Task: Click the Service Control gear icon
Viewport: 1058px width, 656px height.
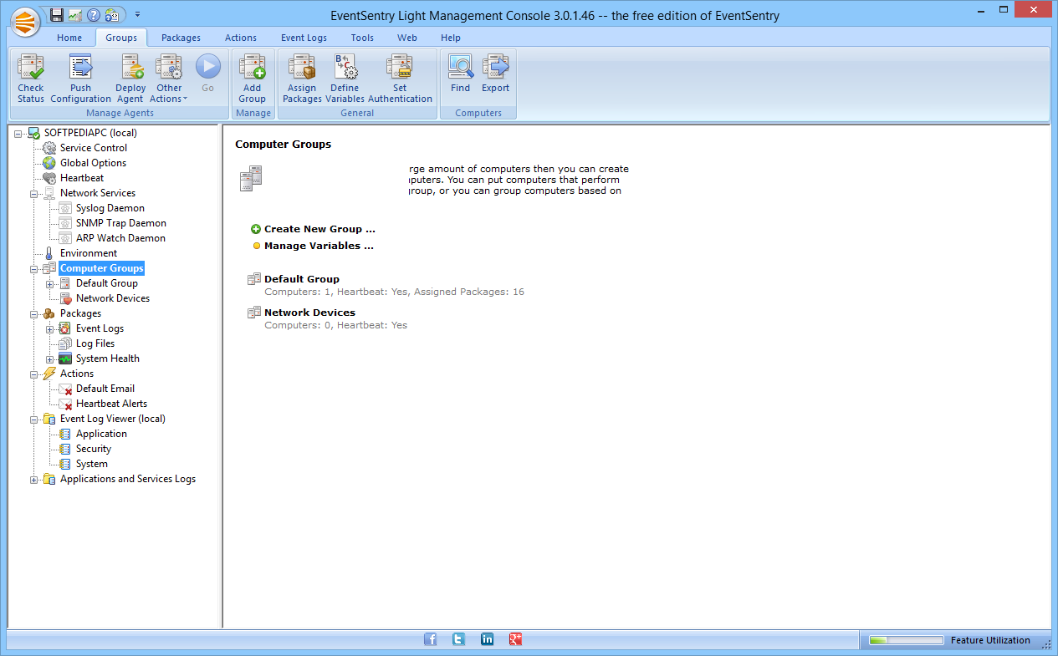Action: click(49, 148)
